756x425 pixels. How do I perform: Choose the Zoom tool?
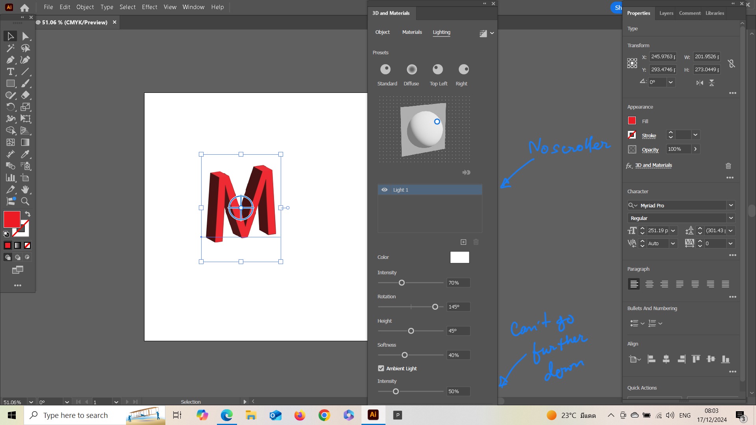pos(25,201)
